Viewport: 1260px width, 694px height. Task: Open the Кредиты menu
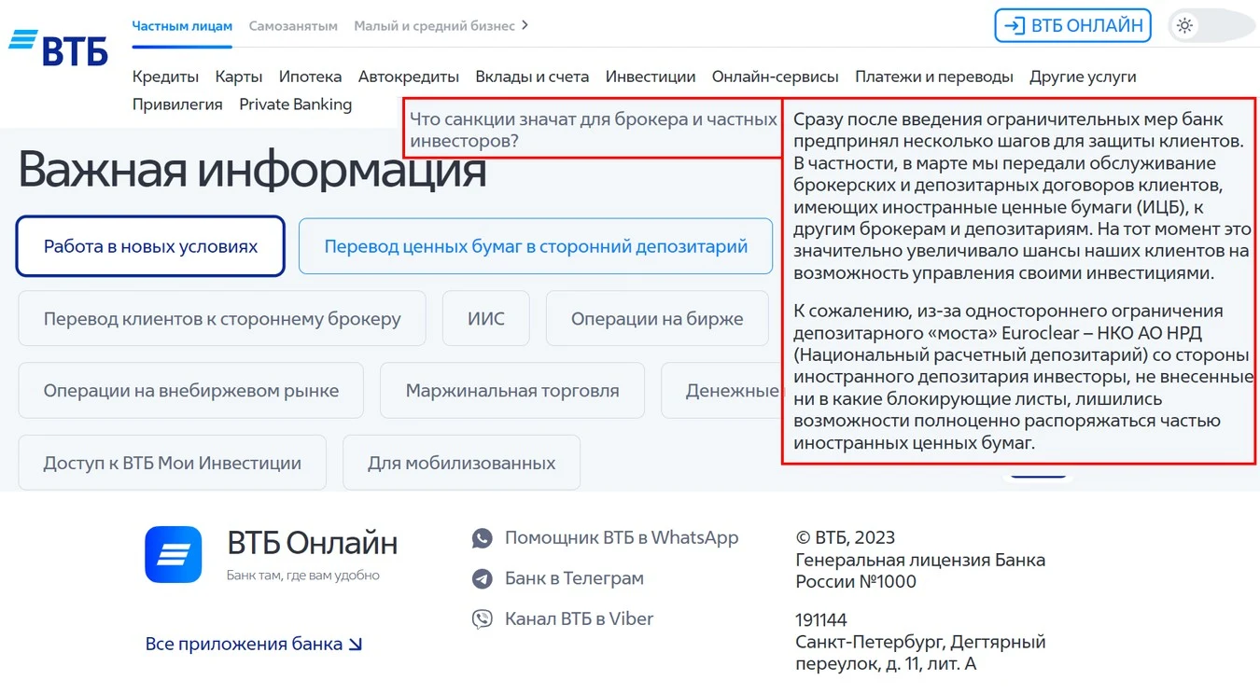pos(165,76)
